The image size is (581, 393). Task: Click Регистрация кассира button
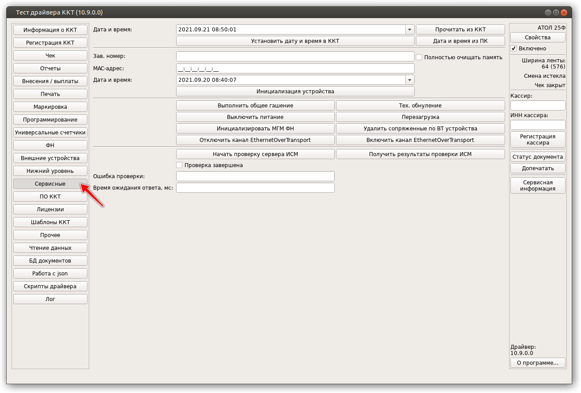point(538,140)
